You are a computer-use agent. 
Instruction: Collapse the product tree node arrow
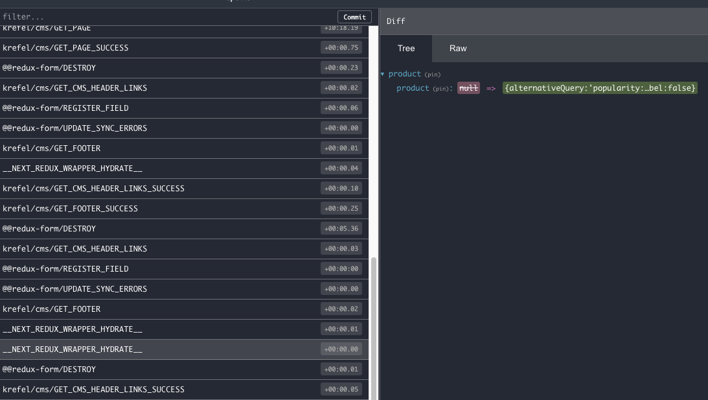(382, 74)
